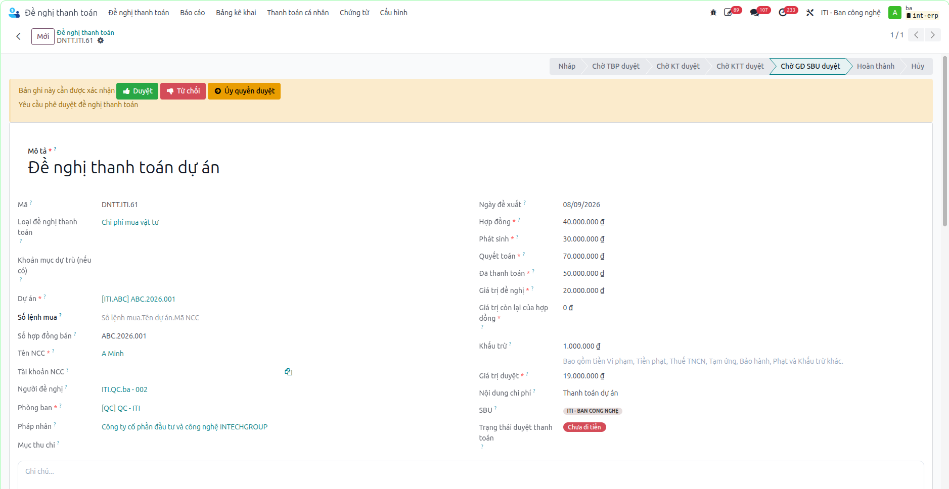Open the app home menu icon
Image resolution: width=949 pixels, height=489 pixels.
pos(14,13)
